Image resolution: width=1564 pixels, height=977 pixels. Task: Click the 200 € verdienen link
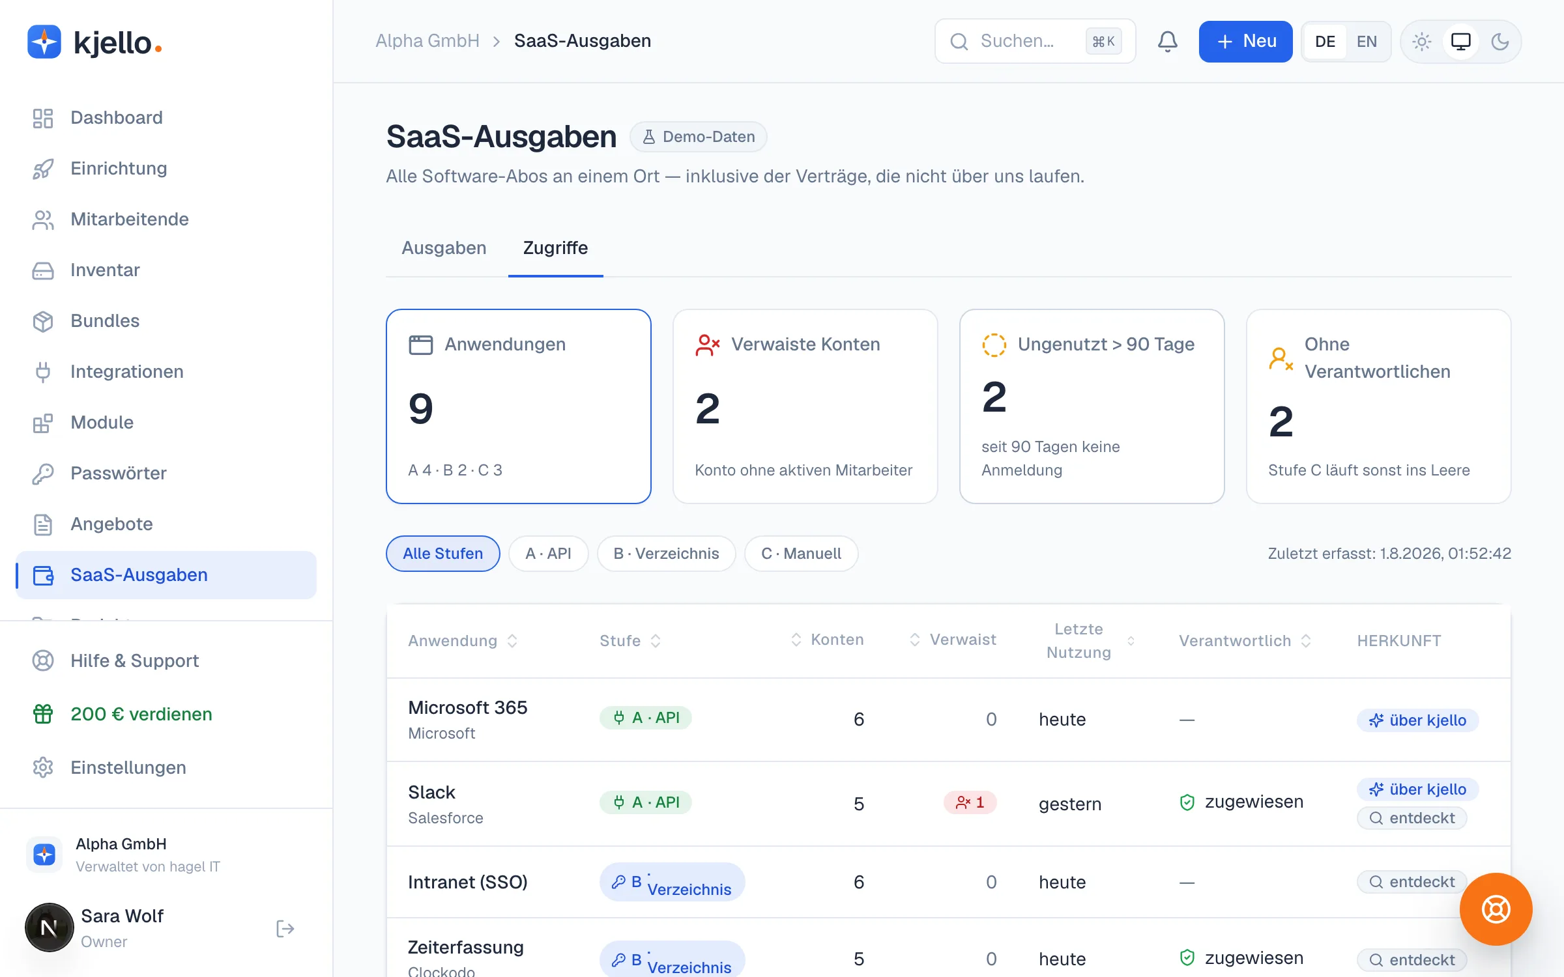click(167, 714)
